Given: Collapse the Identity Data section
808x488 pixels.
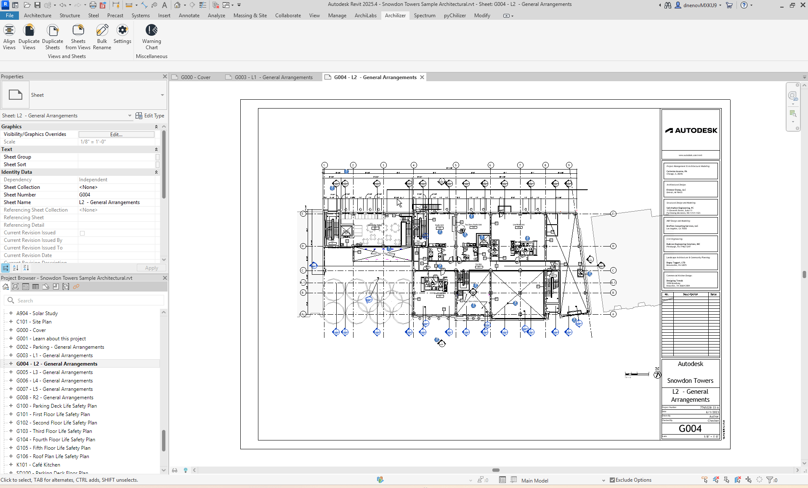Looking at the screenshot, I should pyautogui.click(x=156, y=172).
